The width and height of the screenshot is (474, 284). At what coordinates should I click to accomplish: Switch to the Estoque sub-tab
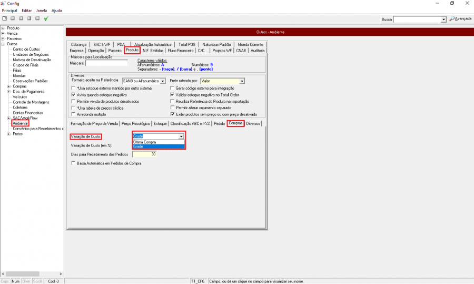coord(160,123)
